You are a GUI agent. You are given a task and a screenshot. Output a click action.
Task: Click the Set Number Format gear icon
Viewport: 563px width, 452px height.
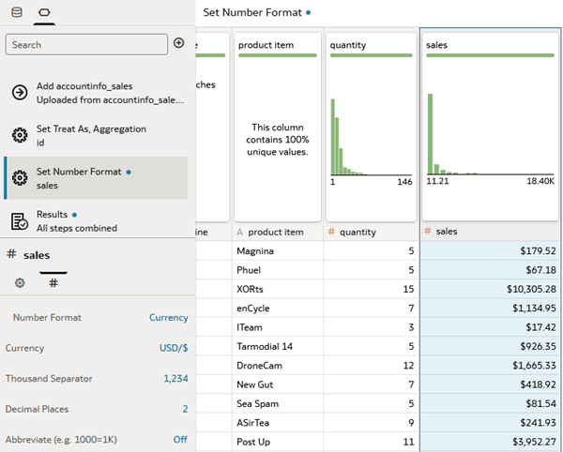tap(19, 178)
